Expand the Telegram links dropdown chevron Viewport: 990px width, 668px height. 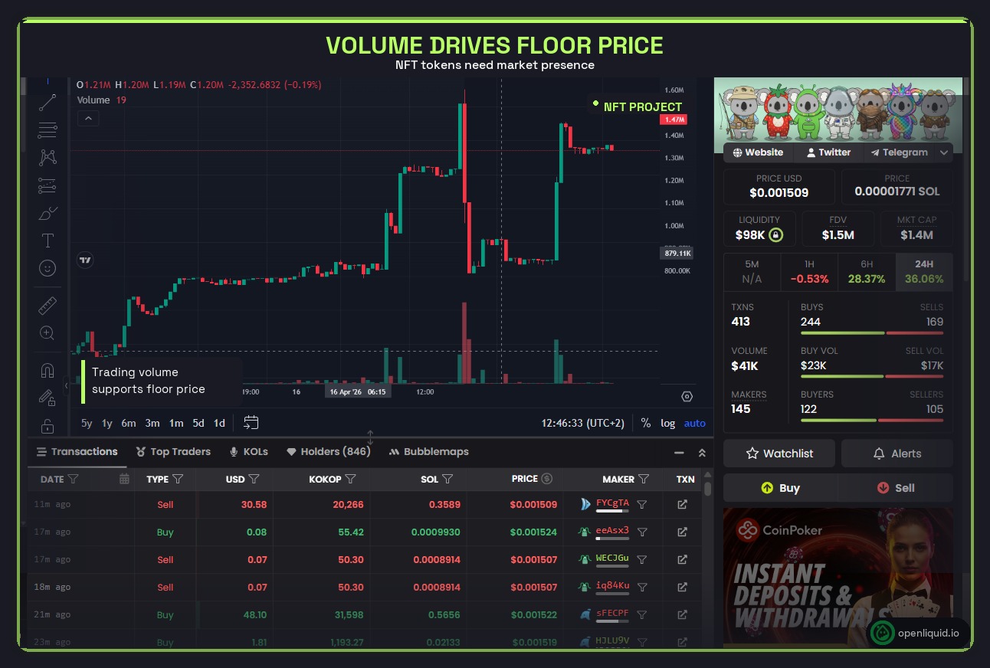pyautogui.click(x=944, y=152)
